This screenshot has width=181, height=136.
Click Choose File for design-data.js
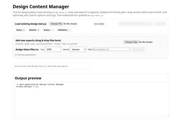(x=56, y=24)
